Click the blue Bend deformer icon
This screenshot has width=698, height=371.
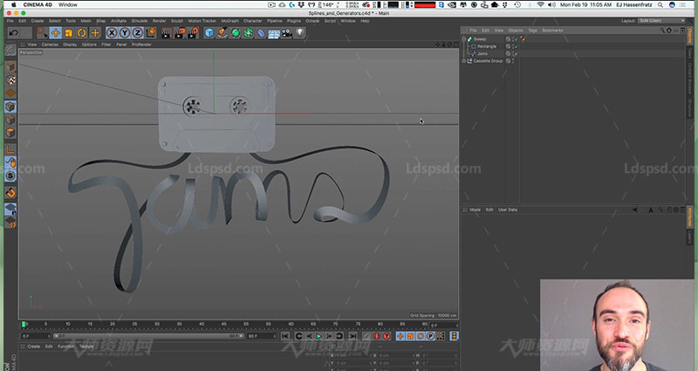[261, 32]
